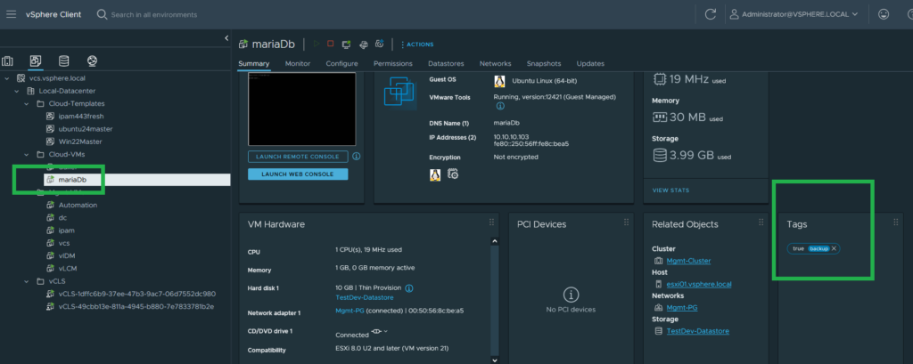Open the hamburger main menu
This screenshot has width=913, height=364.
click(11, 14)
